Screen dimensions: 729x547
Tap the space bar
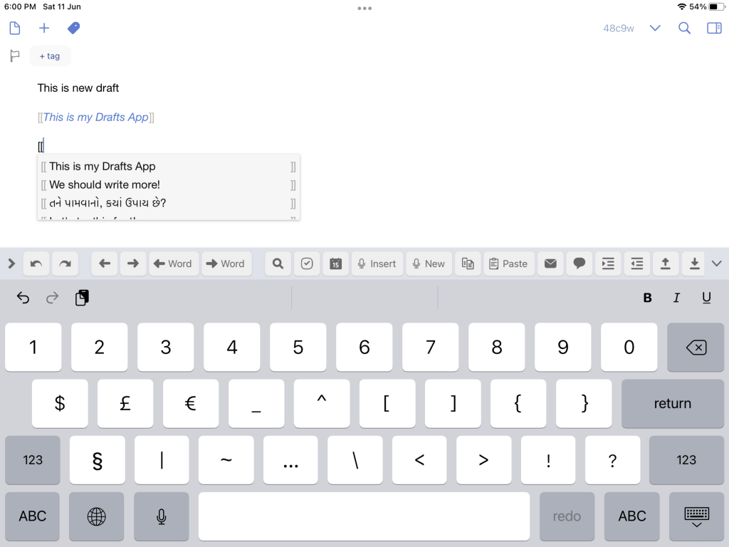[364, 516]
